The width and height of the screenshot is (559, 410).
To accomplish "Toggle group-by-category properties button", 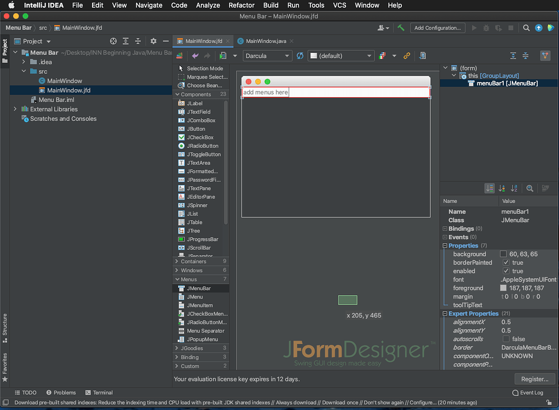I will coord(489,188).
